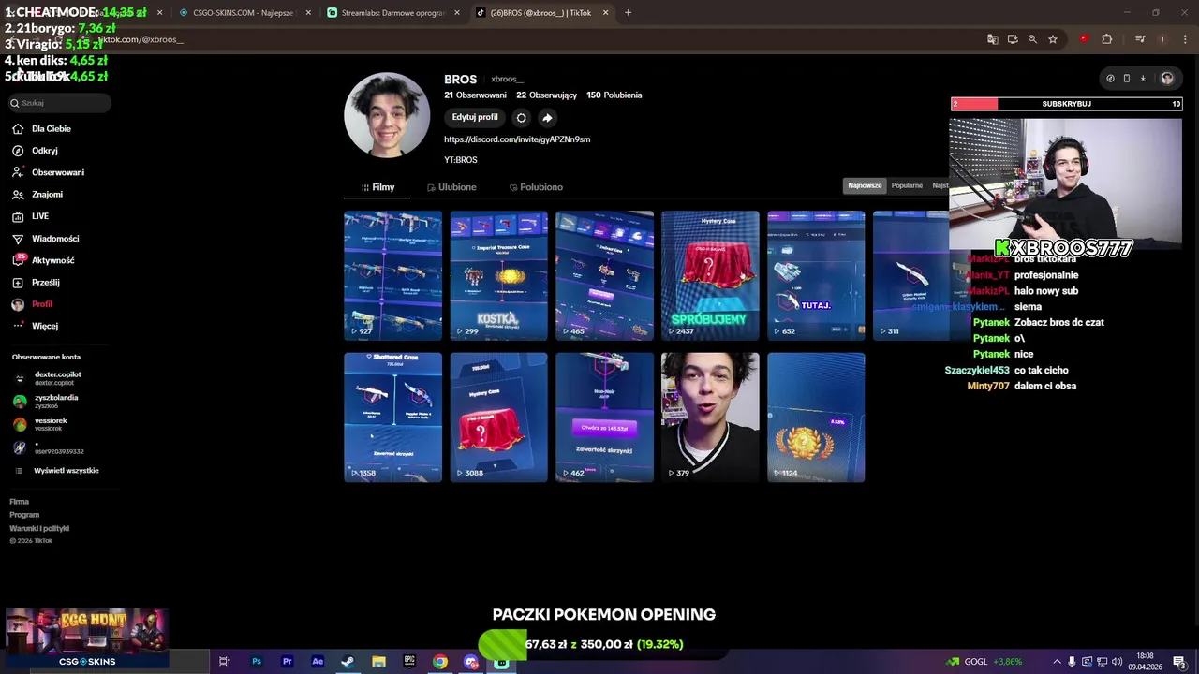Click the browser zoom magnifier icon

tap(1032, 39)
